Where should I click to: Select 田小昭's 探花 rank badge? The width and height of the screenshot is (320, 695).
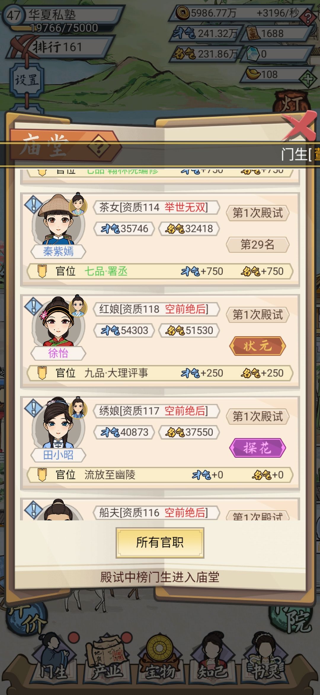257,448
